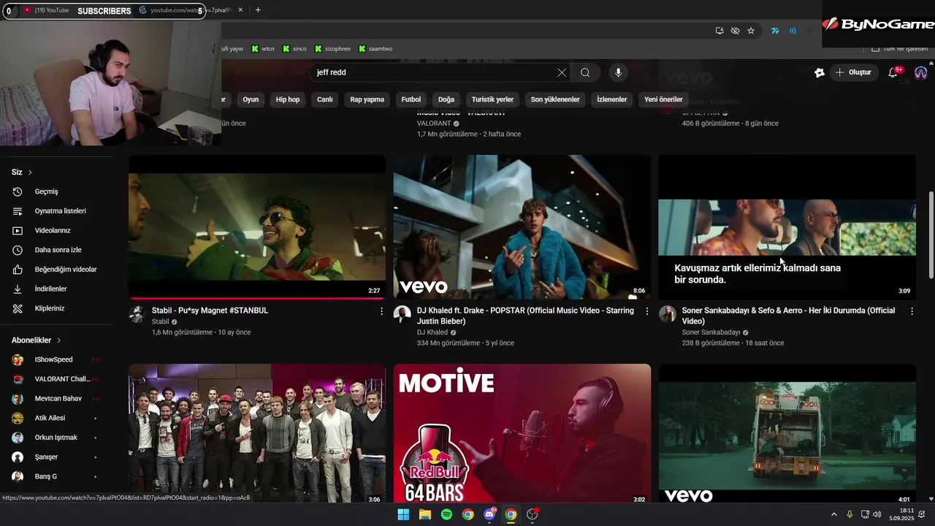Viewport: 935px width, 526px height.
Task: Open Soner Sarıkabadayı Her İki Durumda title
Action: click(788, 316)
